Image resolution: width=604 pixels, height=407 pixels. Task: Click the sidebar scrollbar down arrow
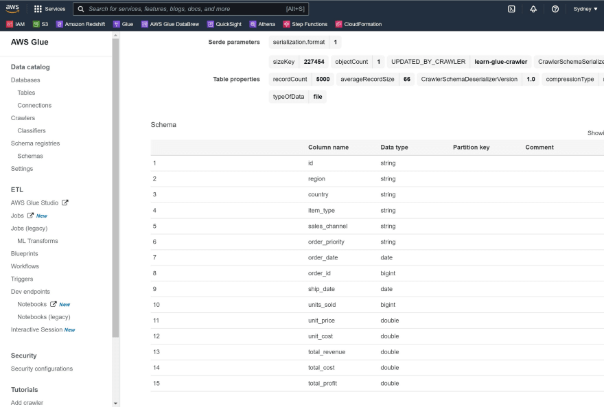pyautogui.click(x=115, y=403)
